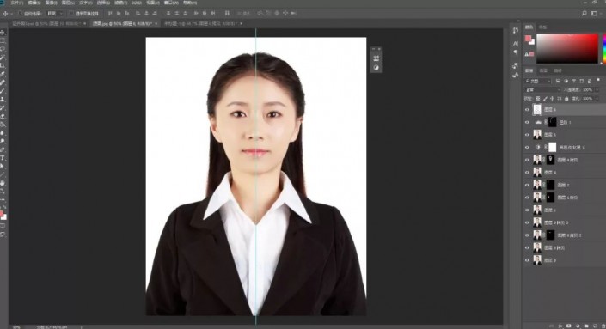This screenshot has width=606, height=329.
Task: Open the workspace switcher icon
Action: coord(594,13)
